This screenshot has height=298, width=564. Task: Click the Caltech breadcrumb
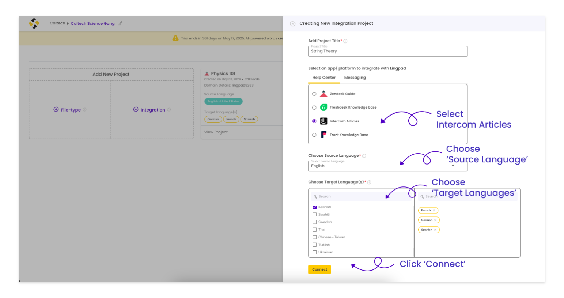[x=57, y=23]
